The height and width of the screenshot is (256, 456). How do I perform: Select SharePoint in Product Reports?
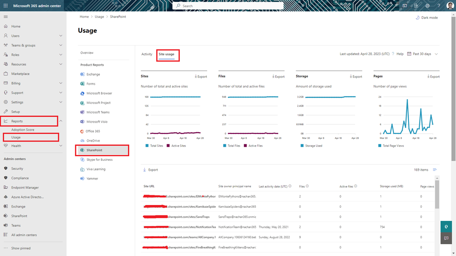[x=102, y=150]
